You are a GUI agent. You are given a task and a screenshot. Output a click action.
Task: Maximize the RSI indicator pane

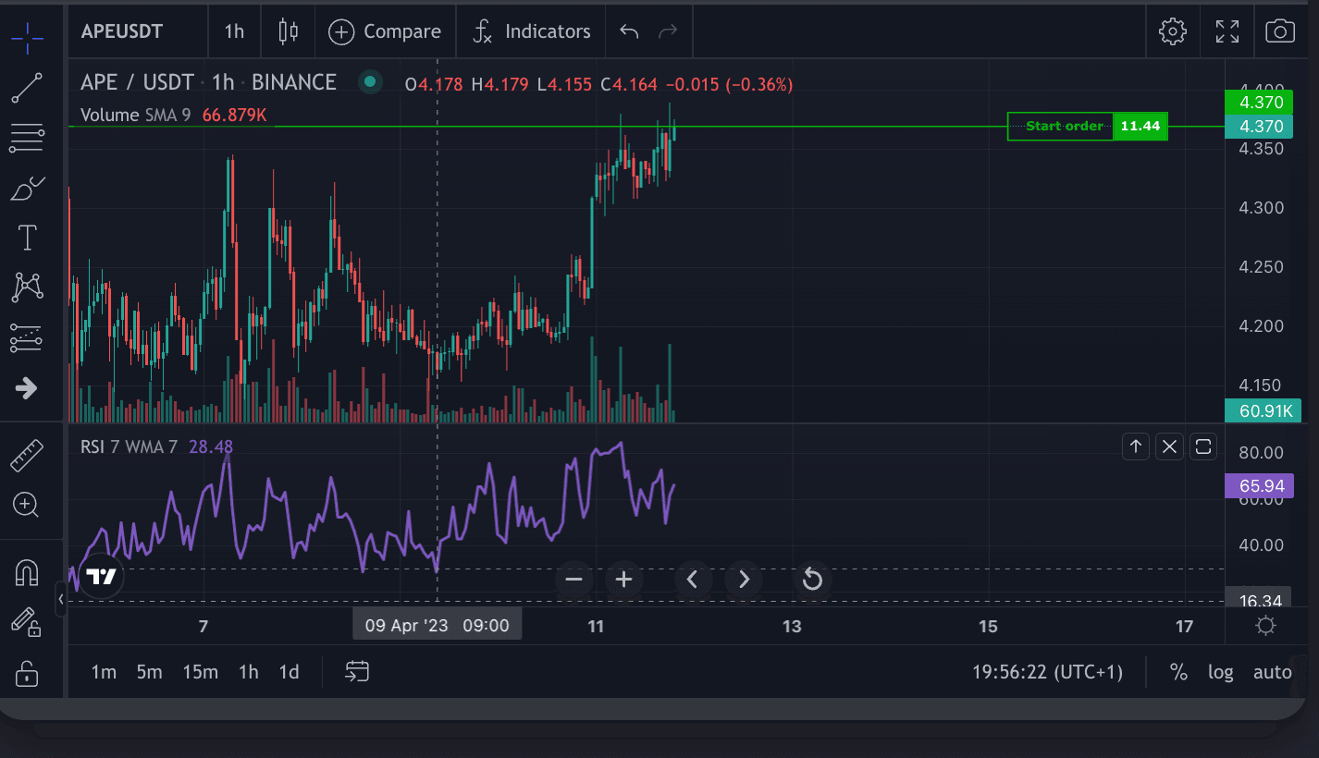coord(1202,447)
